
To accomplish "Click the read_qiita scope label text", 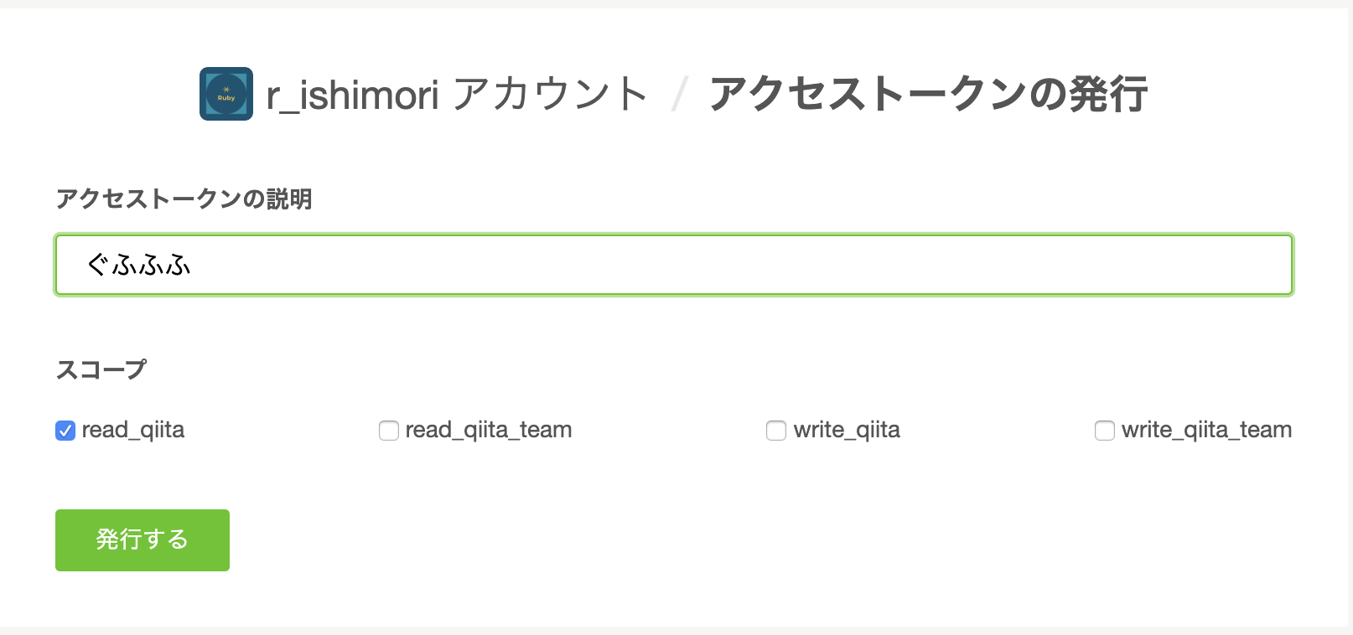I will (x=133, y=430).
